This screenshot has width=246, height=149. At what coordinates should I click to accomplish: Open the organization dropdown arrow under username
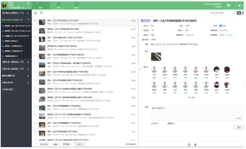28,8
